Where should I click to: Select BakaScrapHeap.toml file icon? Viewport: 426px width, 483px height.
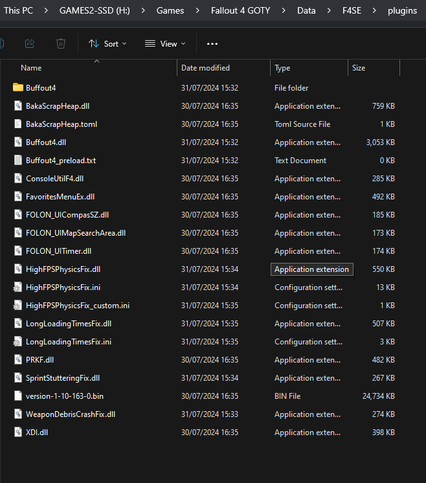point(18,124)
